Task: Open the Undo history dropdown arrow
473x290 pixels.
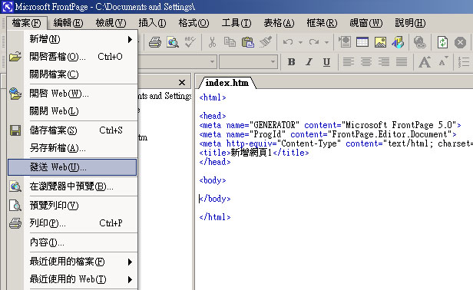Action: pos(300,42)
